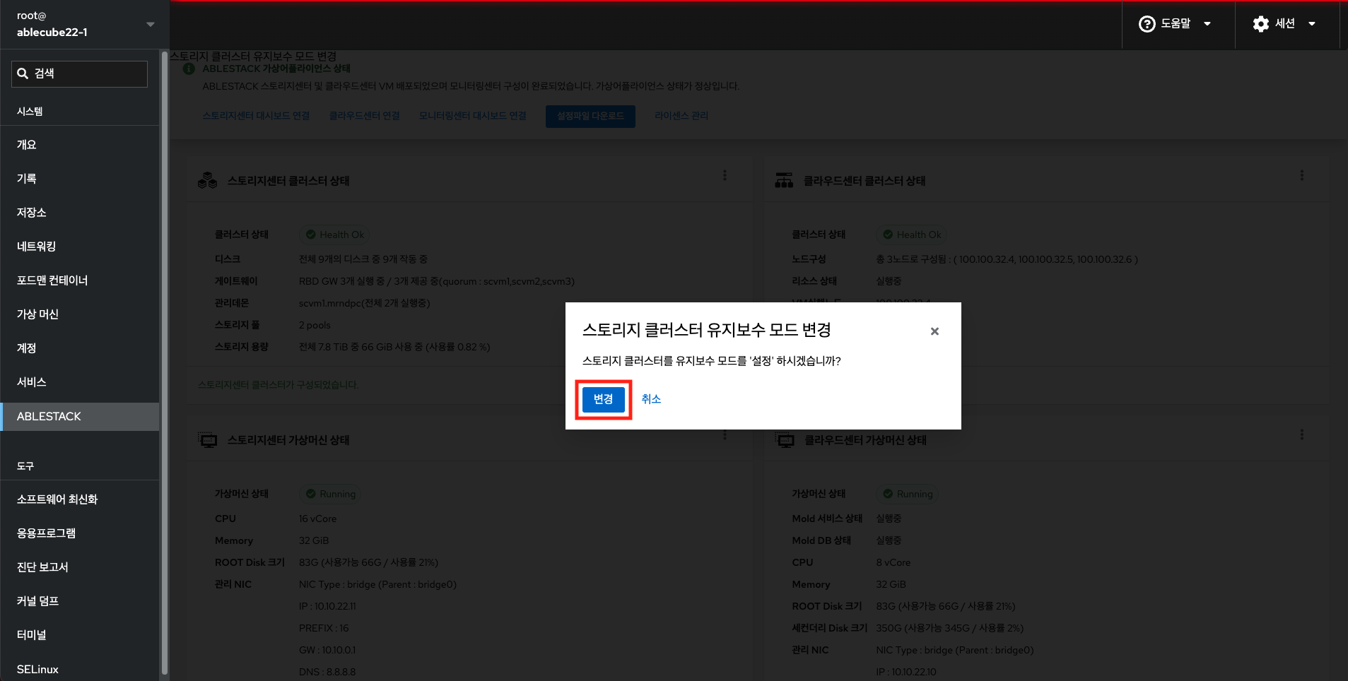Viewport: 1348px width, 681px height.
Task: Close the maintenance mode dialog
Action: [x=934, y=331]
